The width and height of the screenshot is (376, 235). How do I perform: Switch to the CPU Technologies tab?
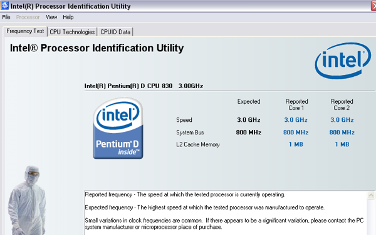point(72,32)
